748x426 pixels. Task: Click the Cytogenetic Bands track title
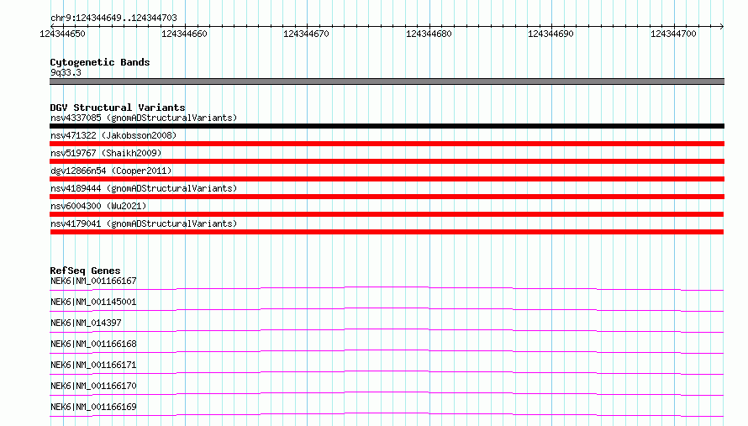100,62
